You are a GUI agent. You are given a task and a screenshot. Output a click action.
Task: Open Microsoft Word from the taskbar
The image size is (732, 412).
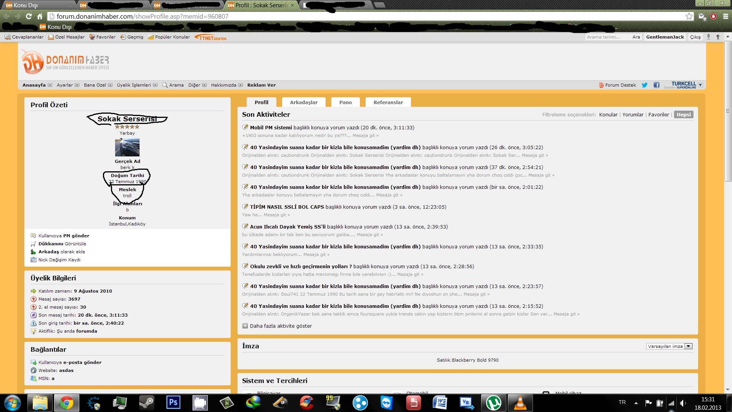(x=440, y=403)
